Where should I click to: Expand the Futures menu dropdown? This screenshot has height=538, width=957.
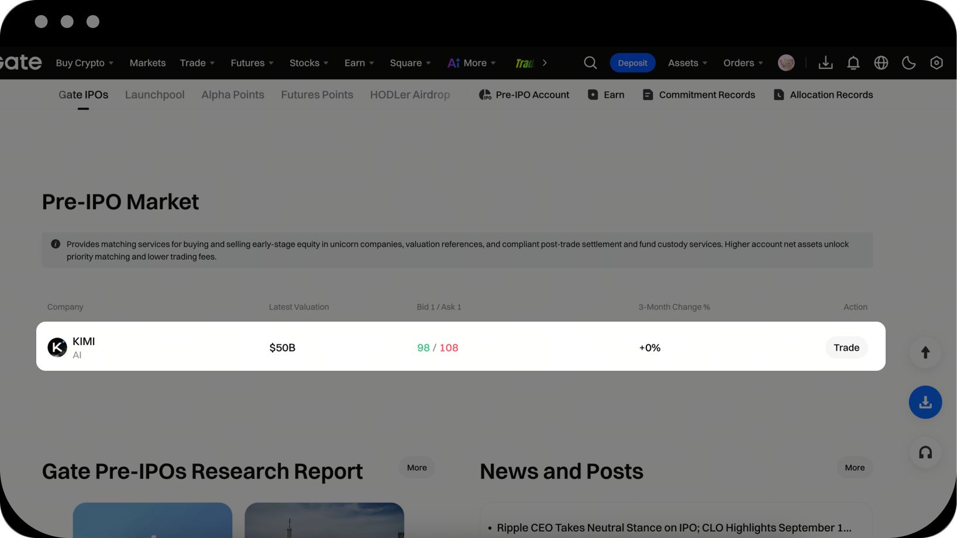252,63
